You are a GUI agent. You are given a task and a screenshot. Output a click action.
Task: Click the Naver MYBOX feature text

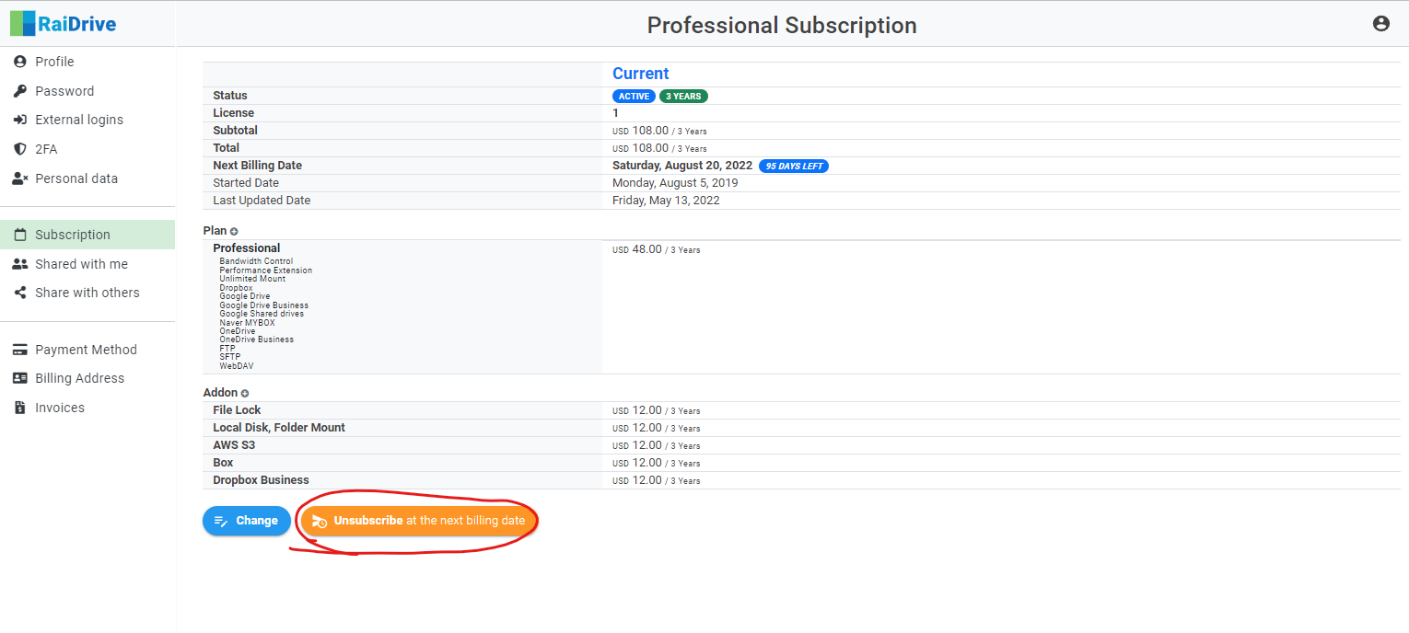[x=247, y=323]
